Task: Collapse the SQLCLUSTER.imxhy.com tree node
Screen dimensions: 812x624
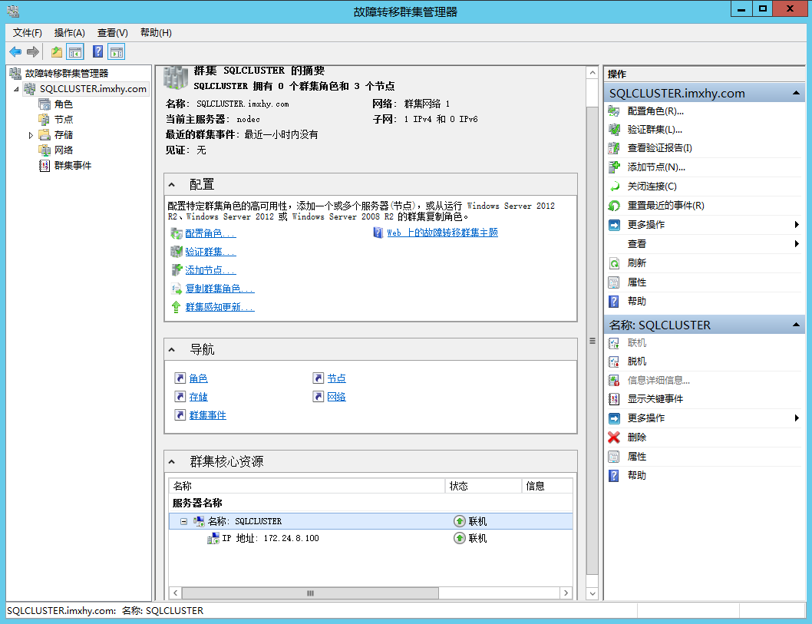Action: [x=16, y=89]
